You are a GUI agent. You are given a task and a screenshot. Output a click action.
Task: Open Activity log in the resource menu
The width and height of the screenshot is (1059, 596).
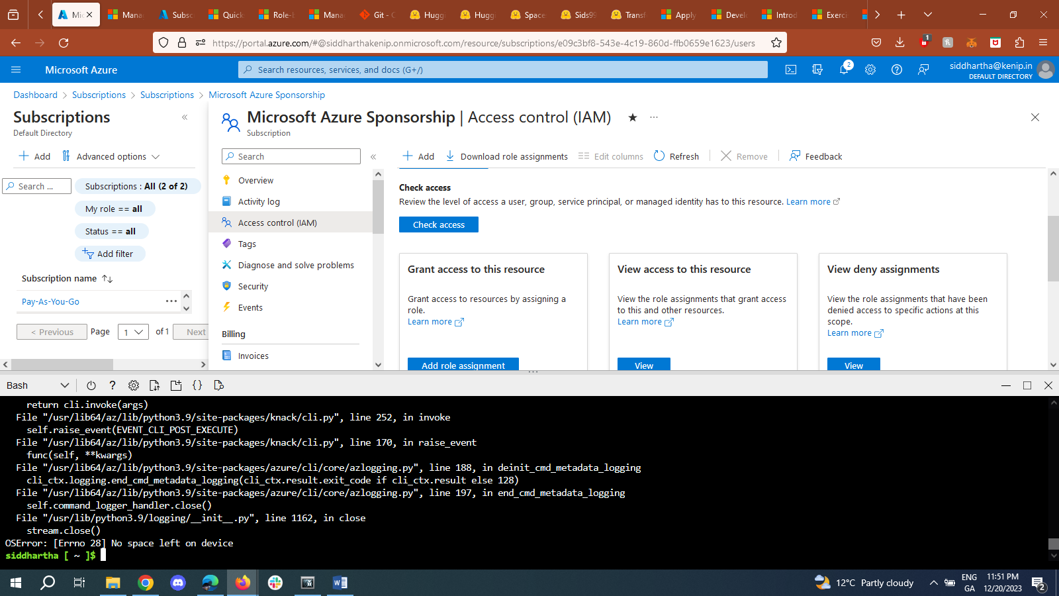click(x=259, y=201)
